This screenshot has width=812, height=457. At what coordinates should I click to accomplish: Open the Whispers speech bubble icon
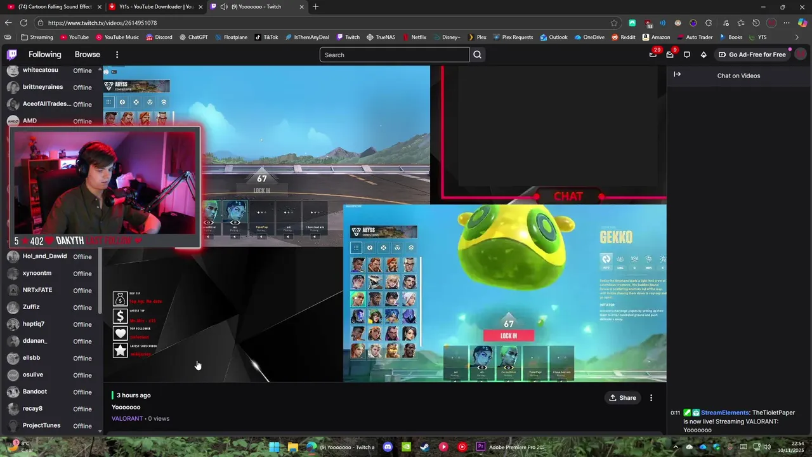(x=686, y=55)
